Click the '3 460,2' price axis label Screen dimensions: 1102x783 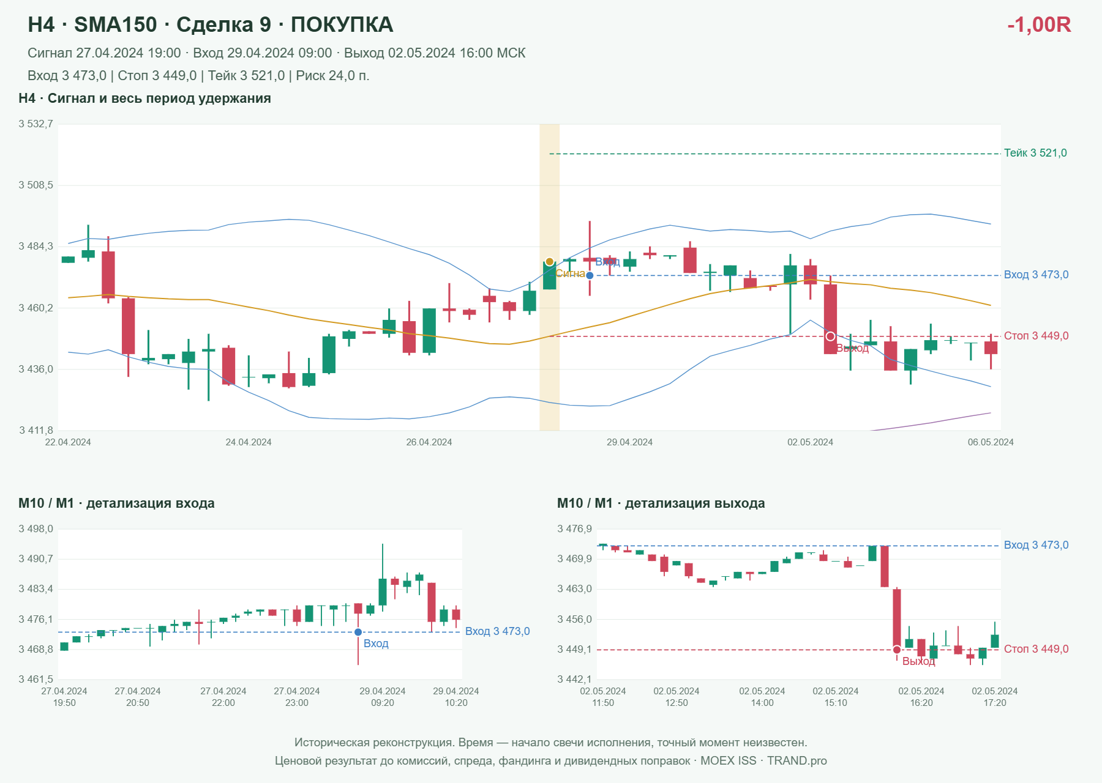tap(36, 308)
